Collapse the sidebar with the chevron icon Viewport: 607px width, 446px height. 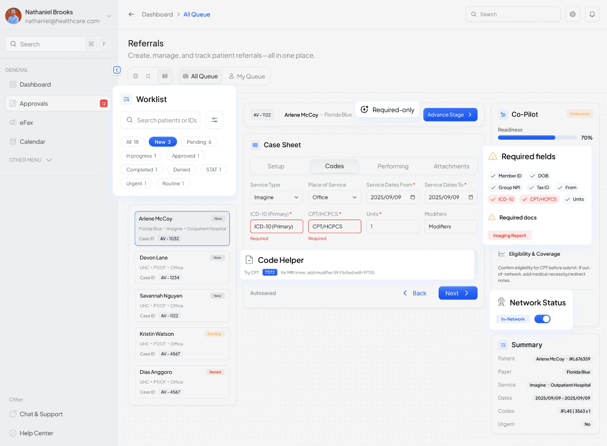[x=117, y=70]
